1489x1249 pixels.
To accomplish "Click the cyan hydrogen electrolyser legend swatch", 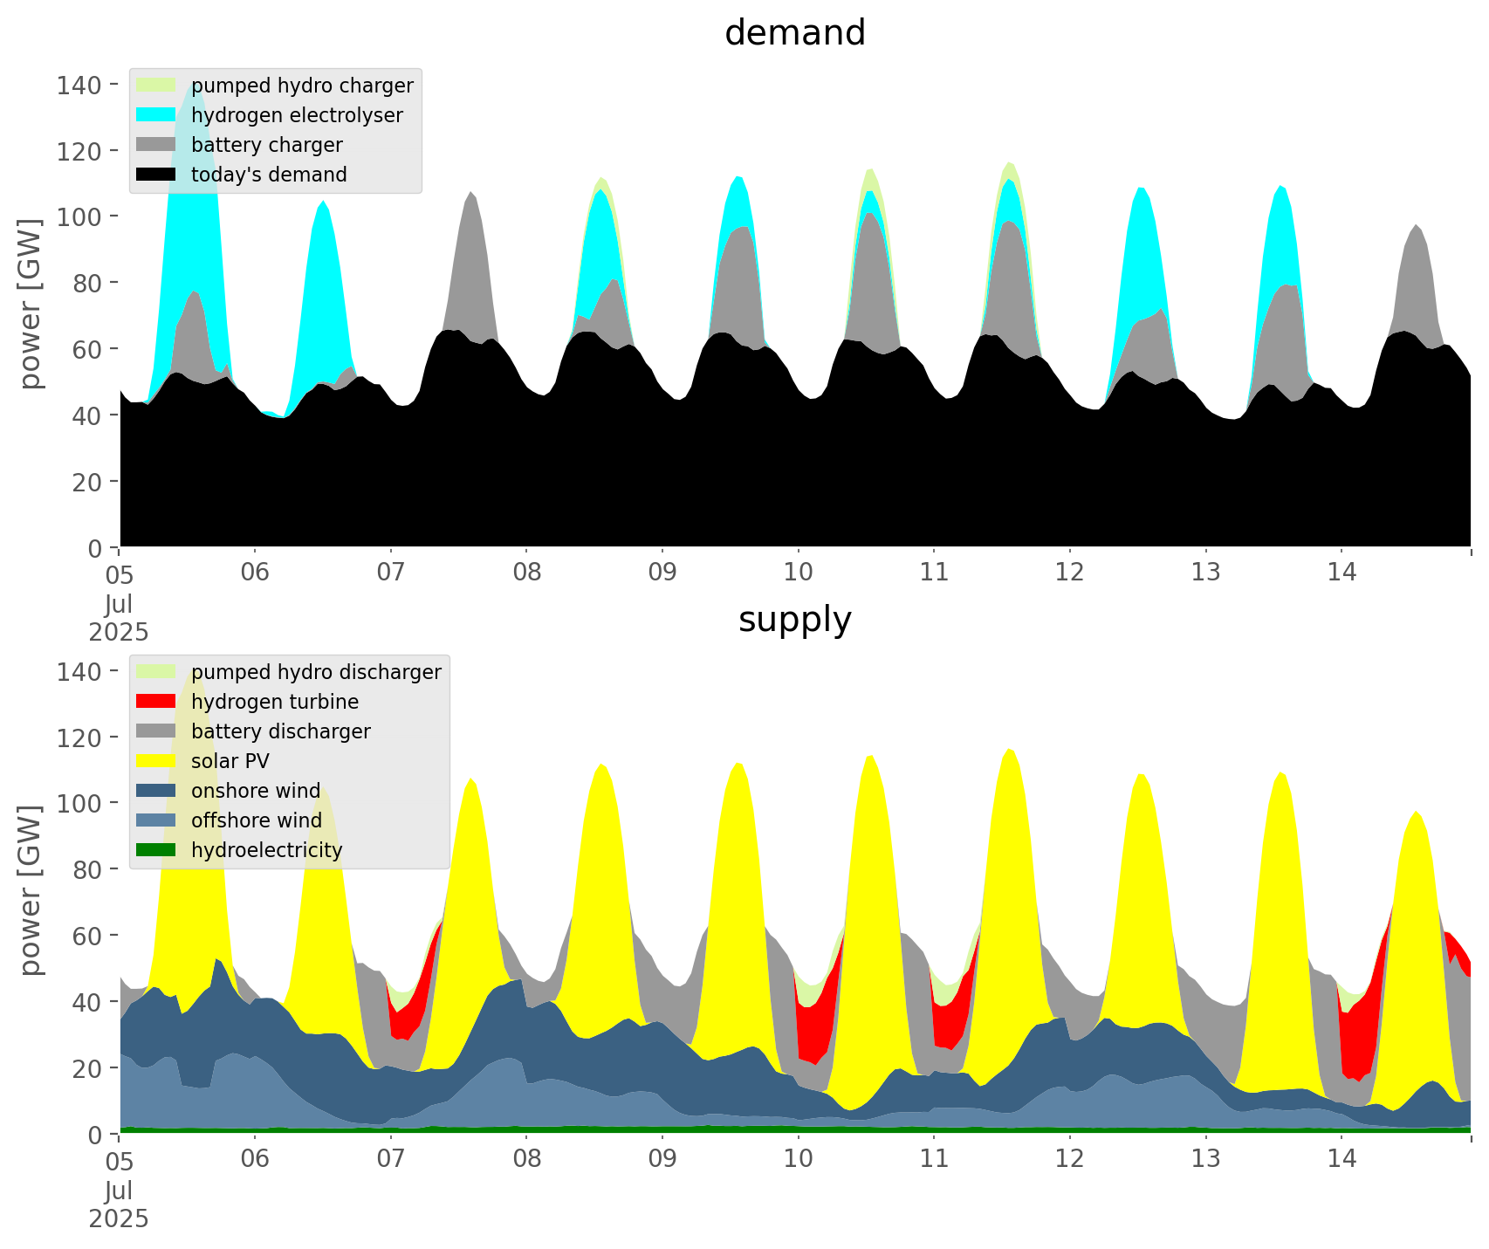I will [x=156, y=115].
